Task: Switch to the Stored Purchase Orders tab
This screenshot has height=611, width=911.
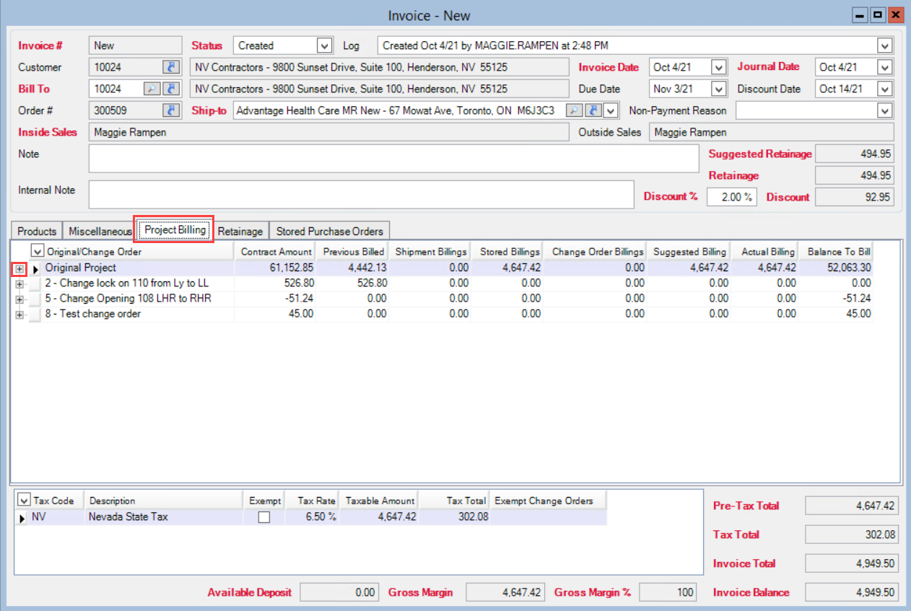Action: click(329, 231)
